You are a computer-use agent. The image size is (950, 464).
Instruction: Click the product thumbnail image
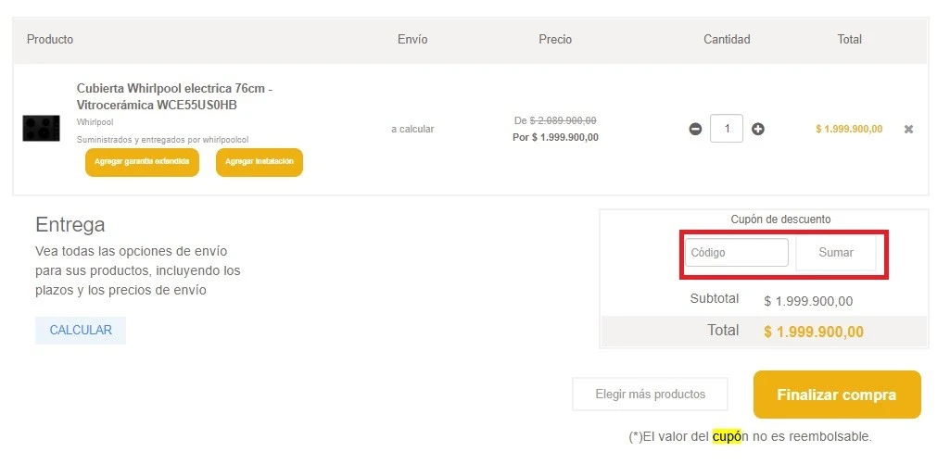tap(41, 128)
